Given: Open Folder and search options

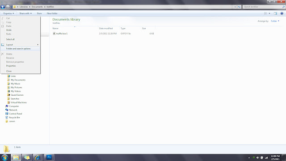Looking at the screenshot, I should coord(21,49).
